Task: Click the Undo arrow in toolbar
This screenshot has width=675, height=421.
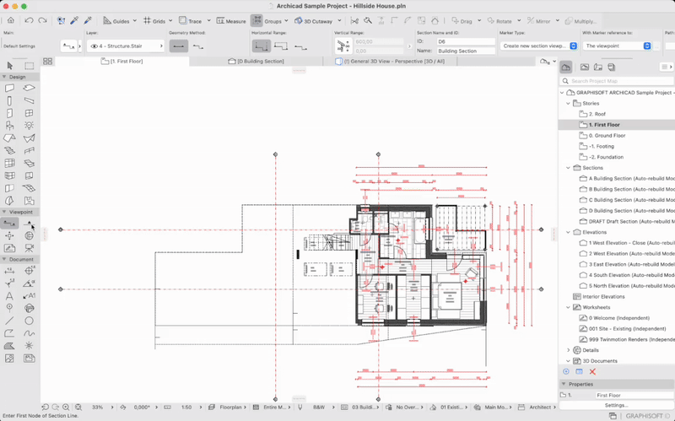Action: (x=29, y=20)
